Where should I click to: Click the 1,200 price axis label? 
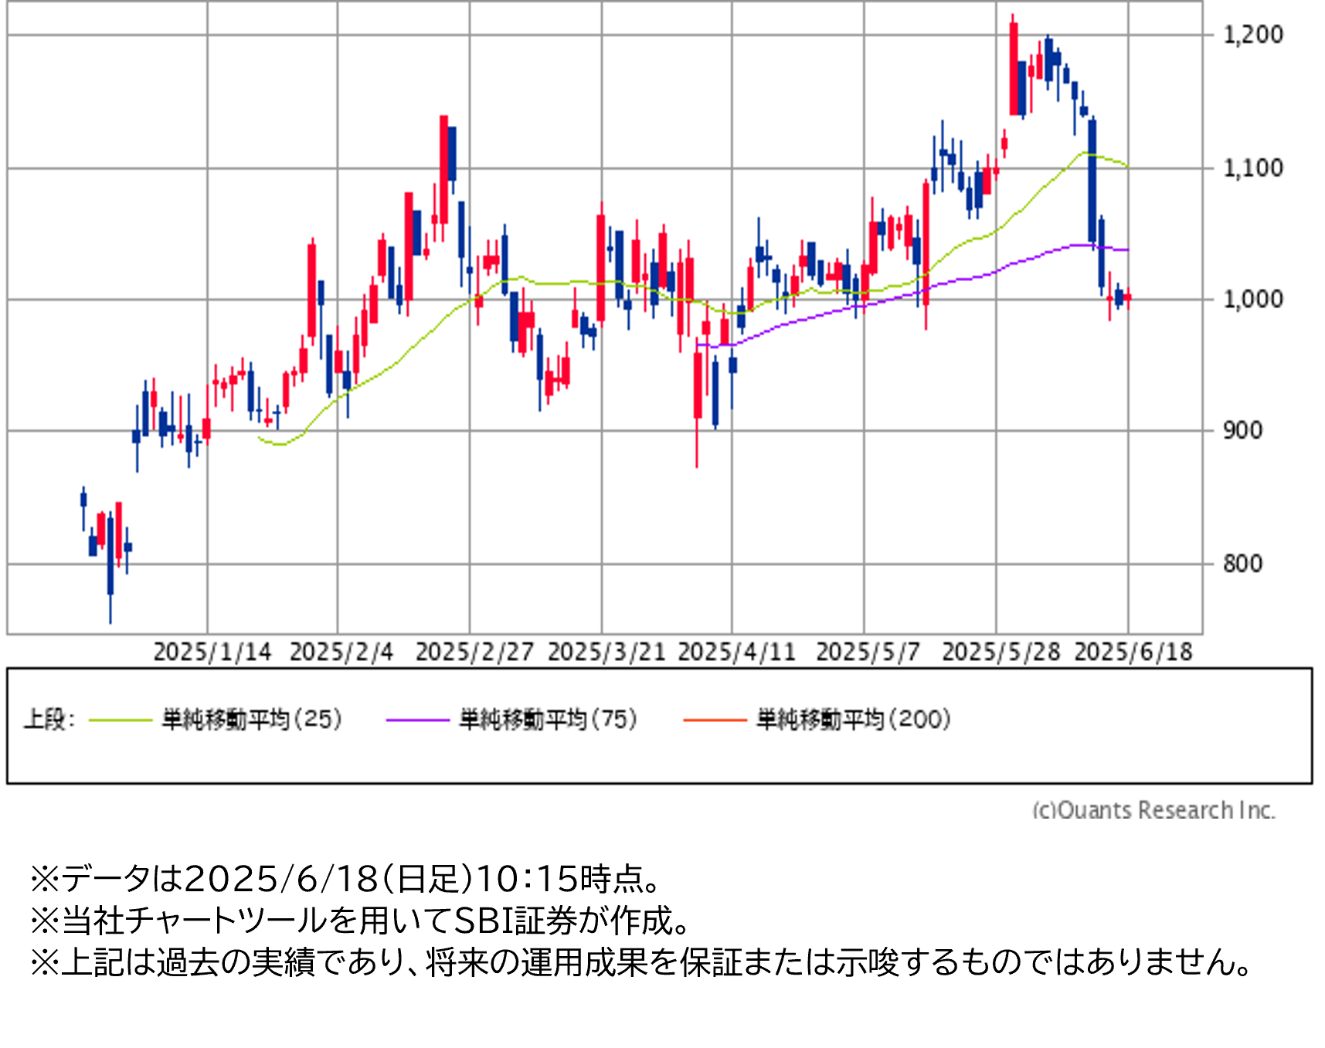[x=1252, y=35]
